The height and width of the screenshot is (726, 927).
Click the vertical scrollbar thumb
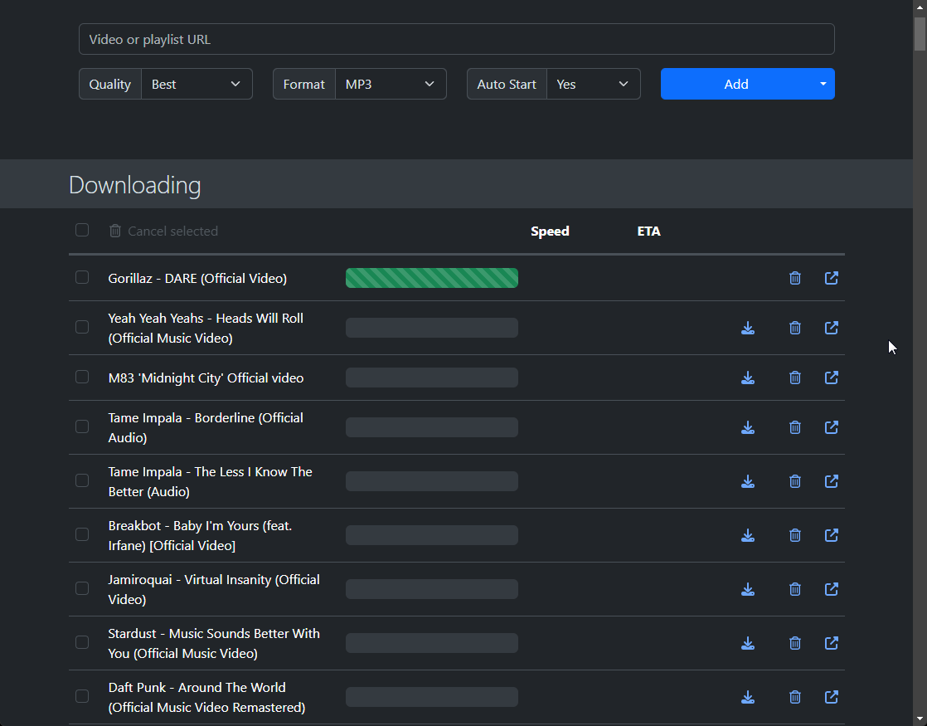point(920,34)
